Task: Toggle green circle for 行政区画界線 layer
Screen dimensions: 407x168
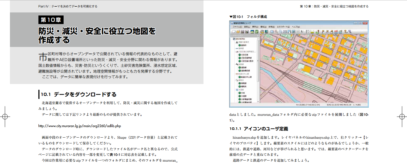Action: point(240,58)
